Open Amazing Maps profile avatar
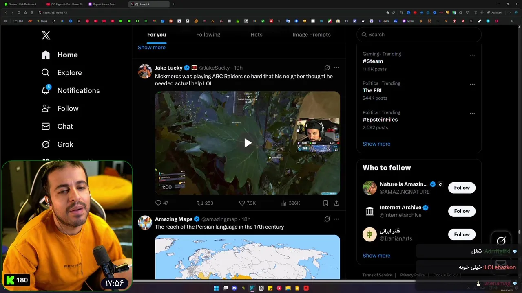This screenshot has height=293, width=522. click(x=145, y=222)
